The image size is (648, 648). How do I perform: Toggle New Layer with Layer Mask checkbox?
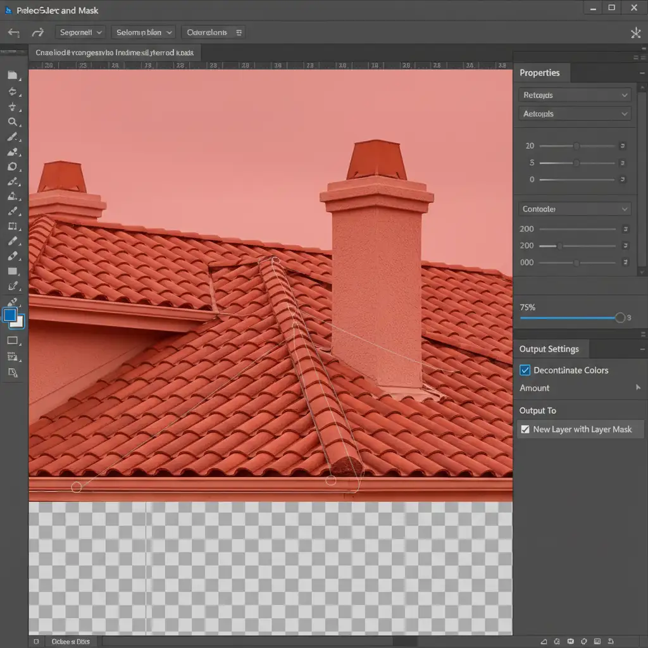pyautogui.click(x=525, y=429)
